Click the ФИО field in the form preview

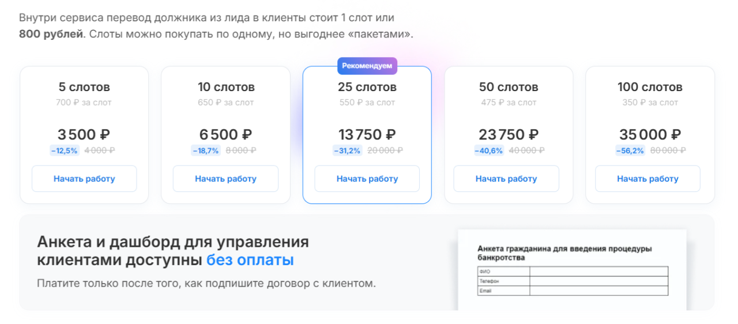point(599,271)
